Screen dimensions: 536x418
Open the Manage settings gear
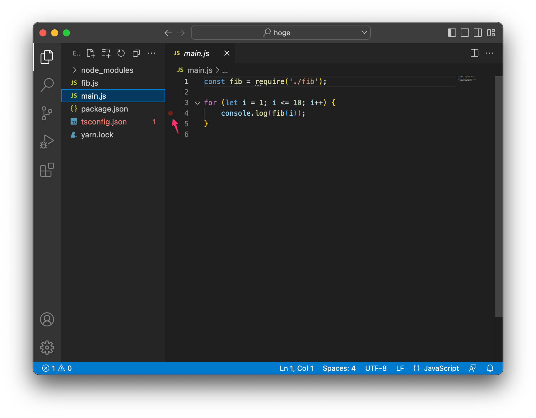[x=47, y=348]
